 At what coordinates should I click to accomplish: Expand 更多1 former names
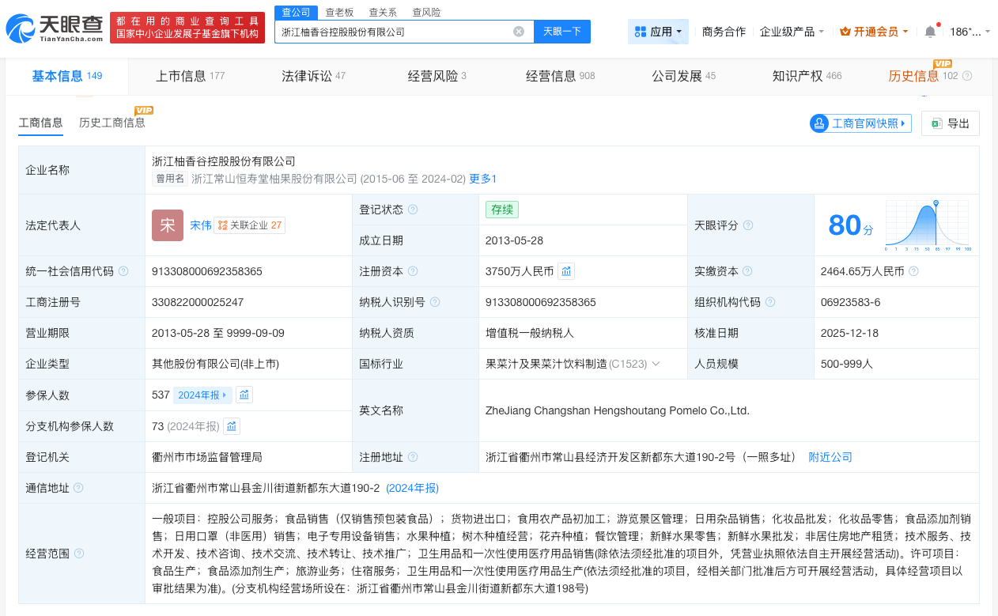coord(483,179)
